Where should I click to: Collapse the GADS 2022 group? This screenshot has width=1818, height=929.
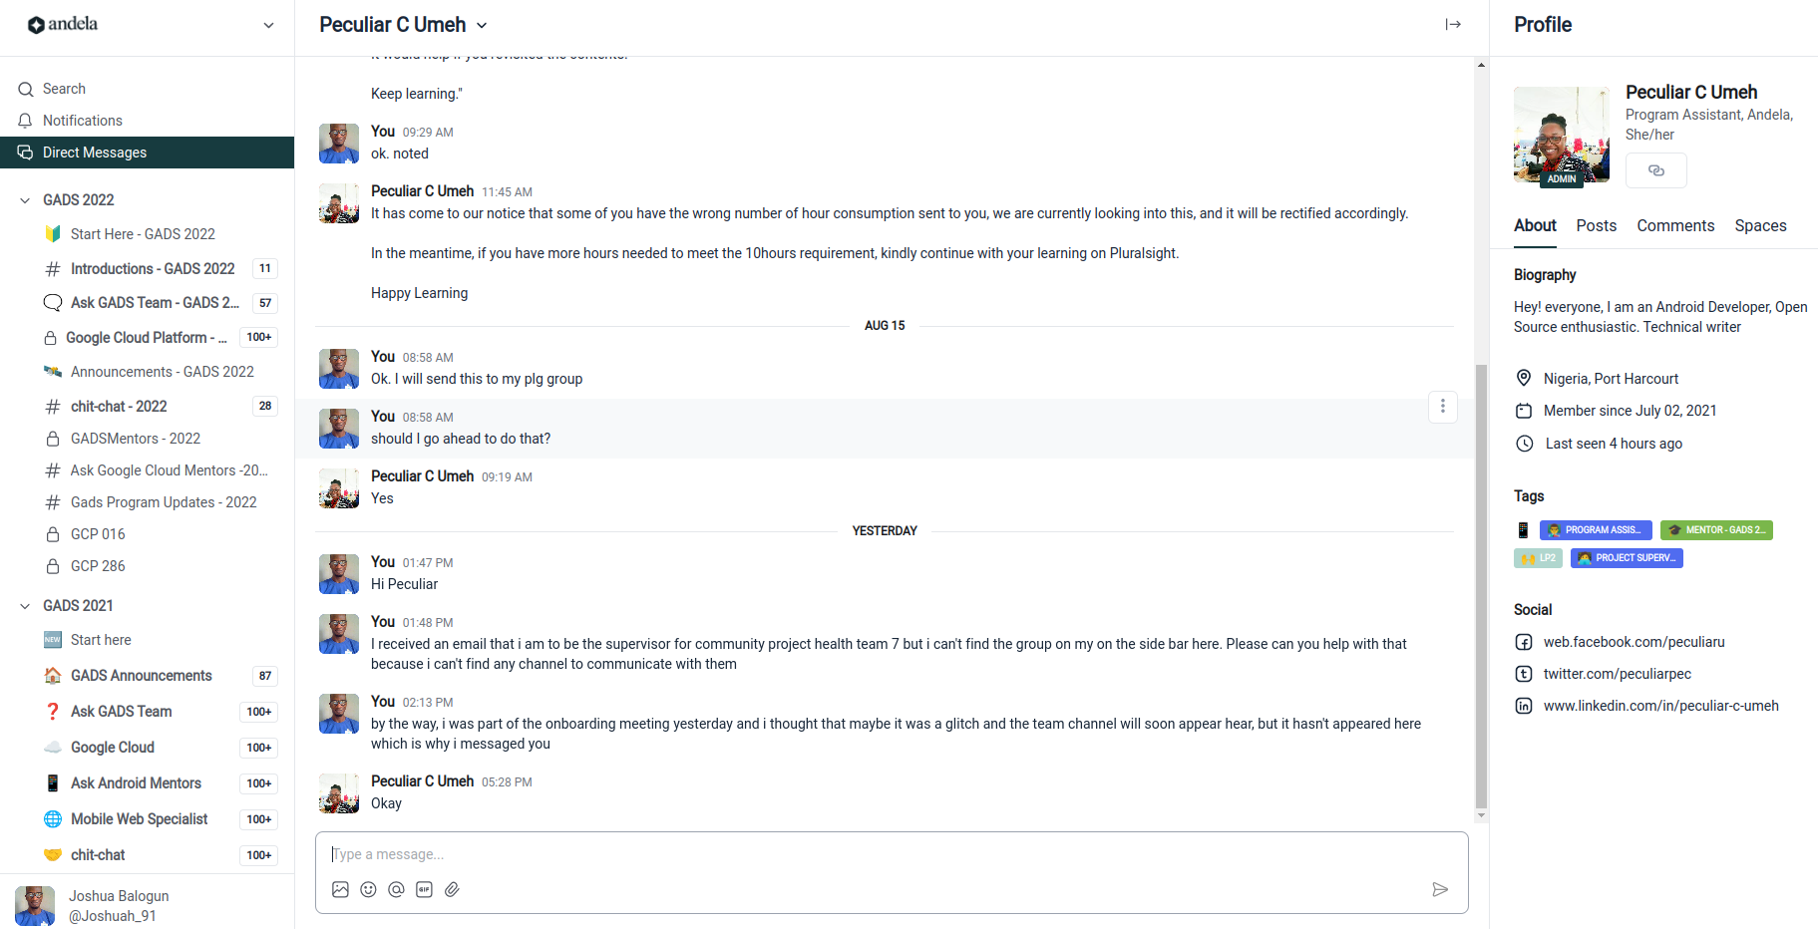point(25,200)
